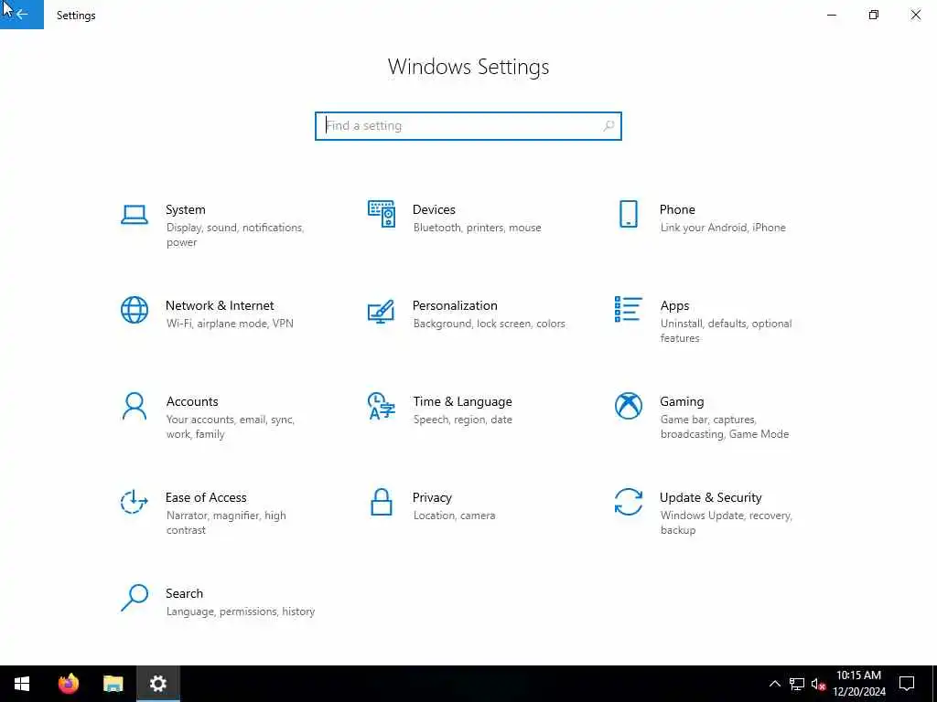Open the Windows Start menu
Screen dimensions: 937x702
[x=22, y=684]
